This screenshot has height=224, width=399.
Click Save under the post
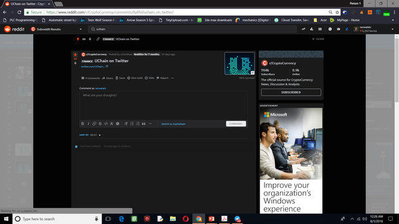tap(120, 78)
